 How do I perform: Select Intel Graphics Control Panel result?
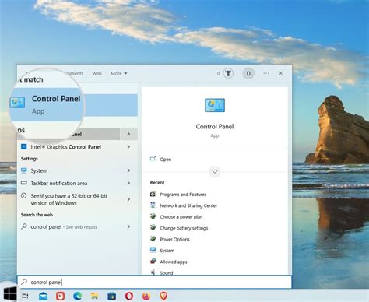pos(65,147)
